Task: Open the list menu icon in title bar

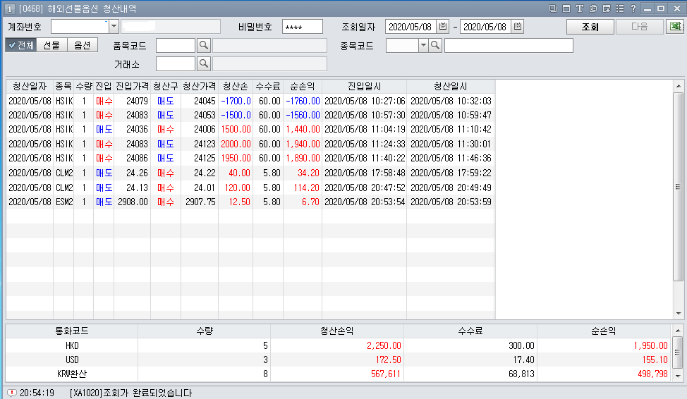Action: [x=619, y=8]
